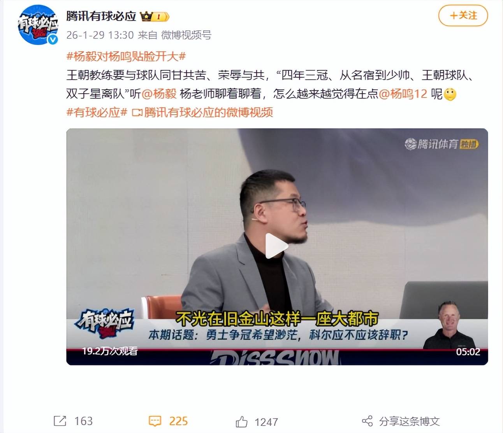The height and width of the screenshot is (433, 503).
Task: Open the crown membership badge
Action: pos(154,16)
